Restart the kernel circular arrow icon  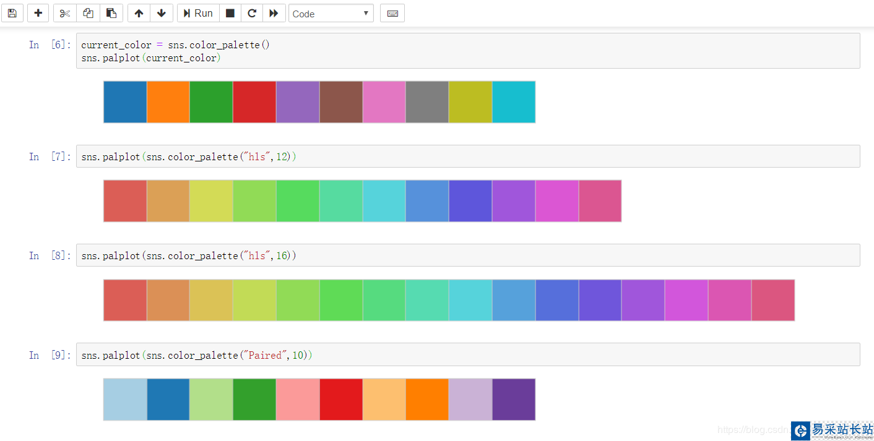[x=251, y=13]
